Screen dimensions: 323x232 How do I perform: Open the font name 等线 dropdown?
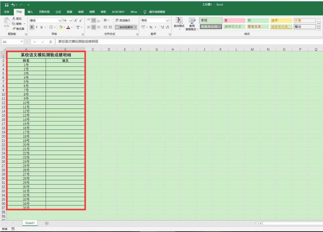pyautogui.click(x=60, y=21)
